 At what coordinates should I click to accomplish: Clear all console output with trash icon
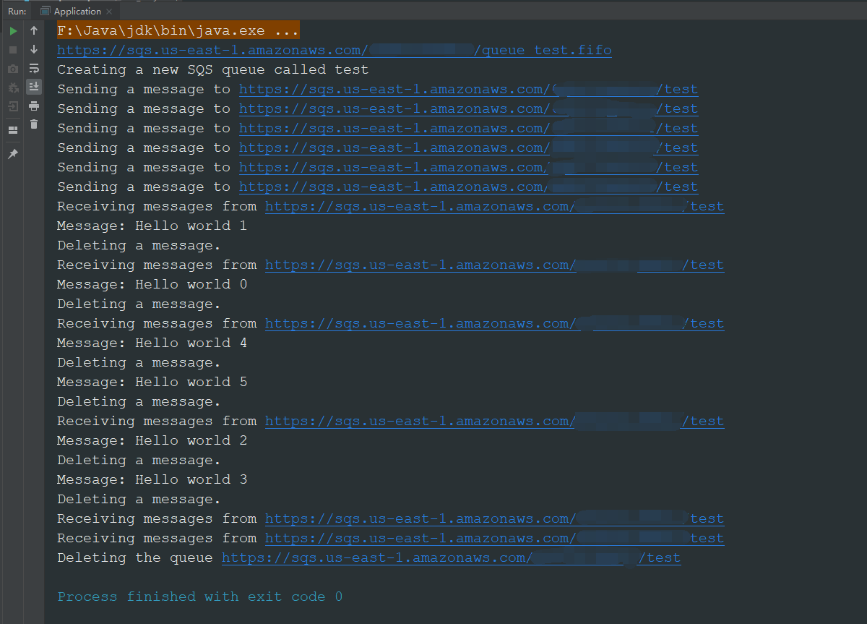point(33,124)
